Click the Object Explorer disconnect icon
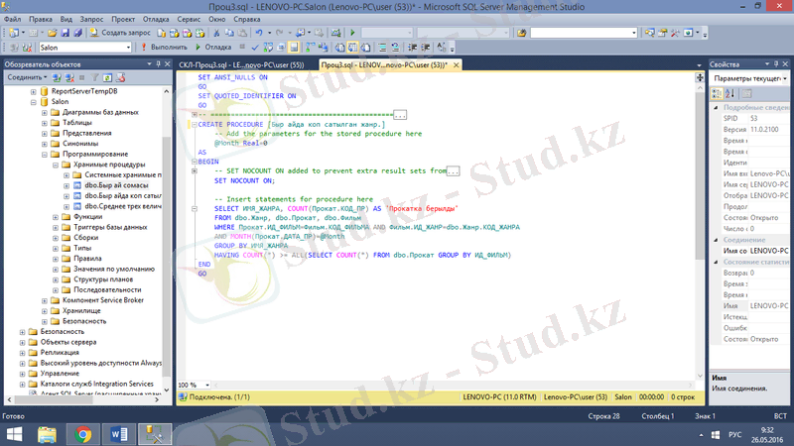Image resolution: width=794 pixels, height=446 pixels. pos(69,78)
